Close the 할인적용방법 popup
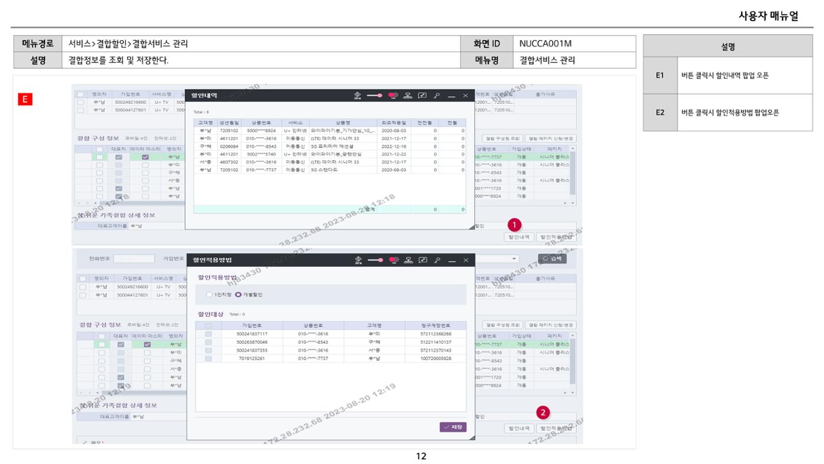The image size is (824, 464). pos(465,260)
